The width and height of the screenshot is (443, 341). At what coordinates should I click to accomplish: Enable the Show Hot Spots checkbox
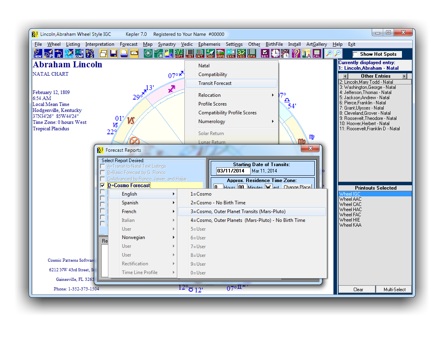(355, 54)
